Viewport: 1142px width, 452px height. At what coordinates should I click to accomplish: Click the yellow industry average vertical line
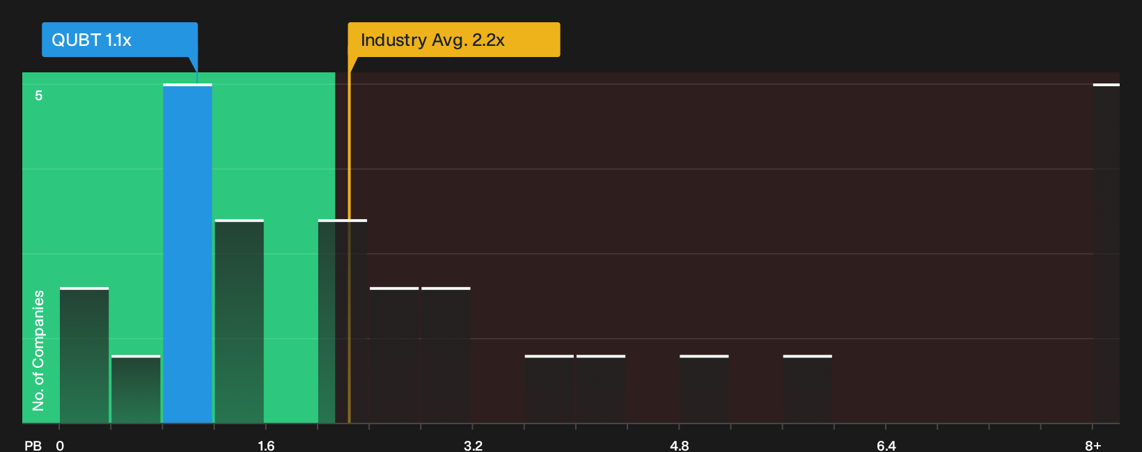click(x=349, y=248)
